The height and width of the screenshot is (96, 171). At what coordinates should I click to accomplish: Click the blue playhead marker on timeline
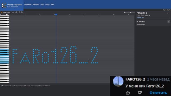pos(56,15)
